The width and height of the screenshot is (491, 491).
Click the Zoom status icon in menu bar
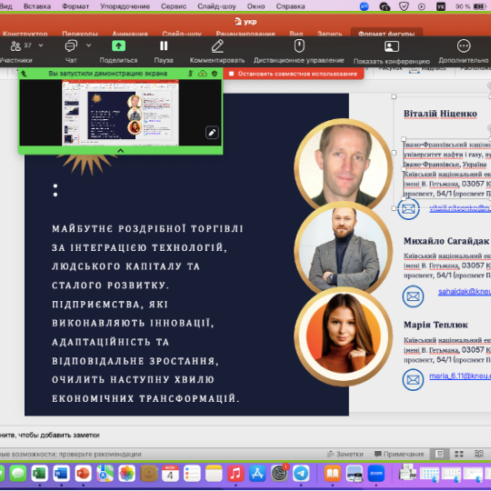point(364,6)
